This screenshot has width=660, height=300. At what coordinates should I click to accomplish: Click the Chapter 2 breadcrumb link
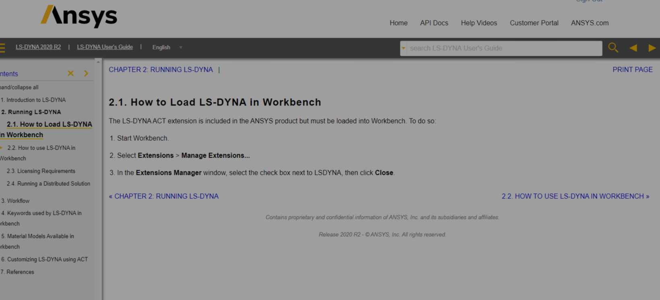(161, 69)
